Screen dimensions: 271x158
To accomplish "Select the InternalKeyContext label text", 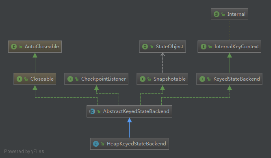I will [x=236, y=47].
